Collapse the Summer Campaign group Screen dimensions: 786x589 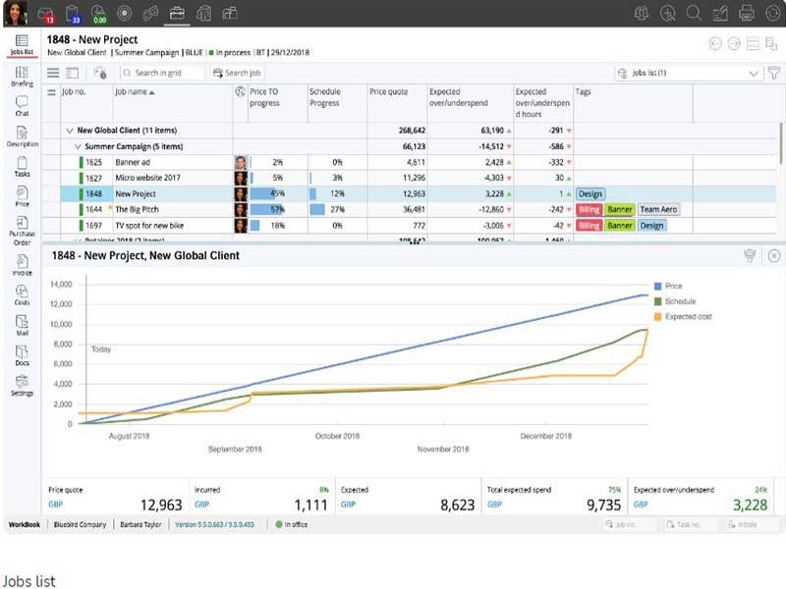pos(79,146)
